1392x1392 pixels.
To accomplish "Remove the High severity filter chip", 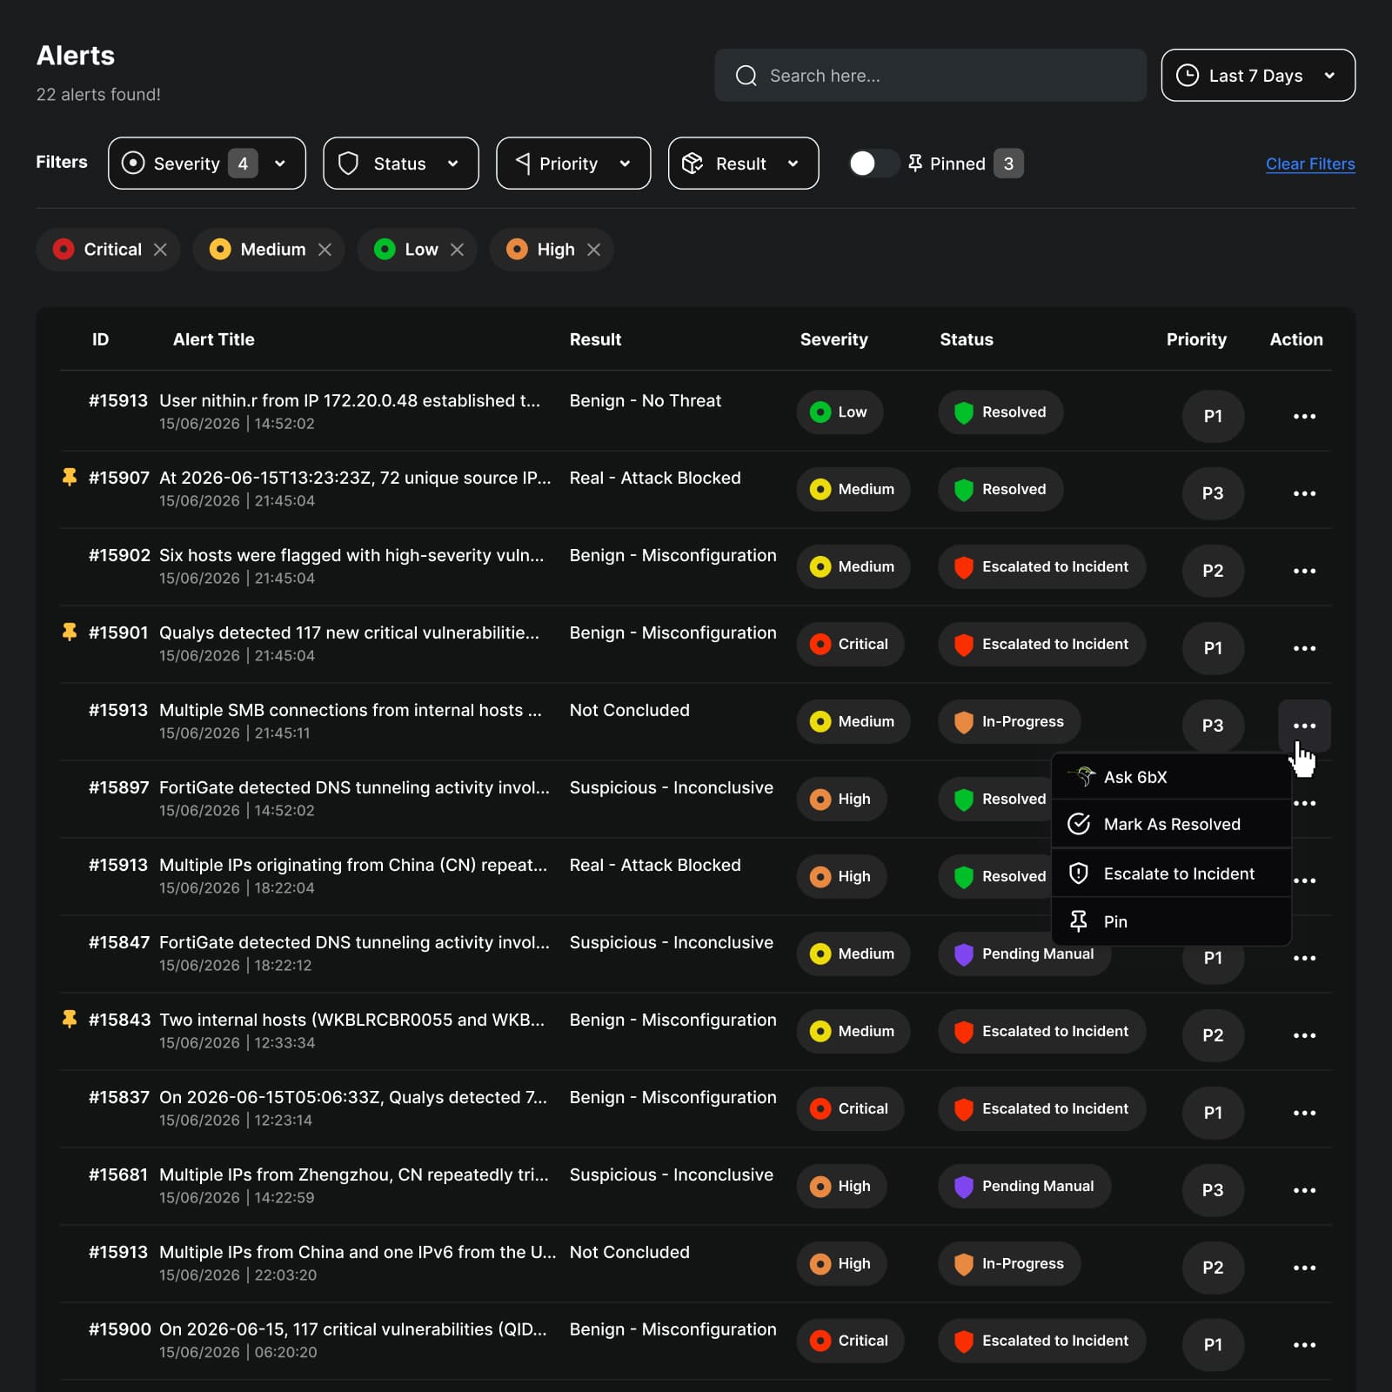I will click(x=593, y=250).
